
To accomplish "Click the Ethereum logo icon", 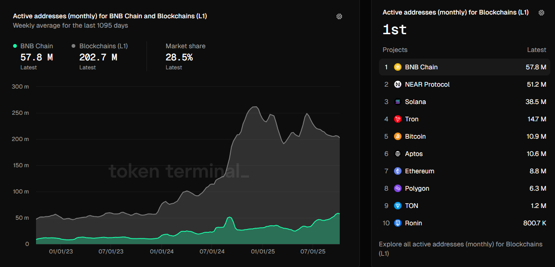I will (398, 171).
